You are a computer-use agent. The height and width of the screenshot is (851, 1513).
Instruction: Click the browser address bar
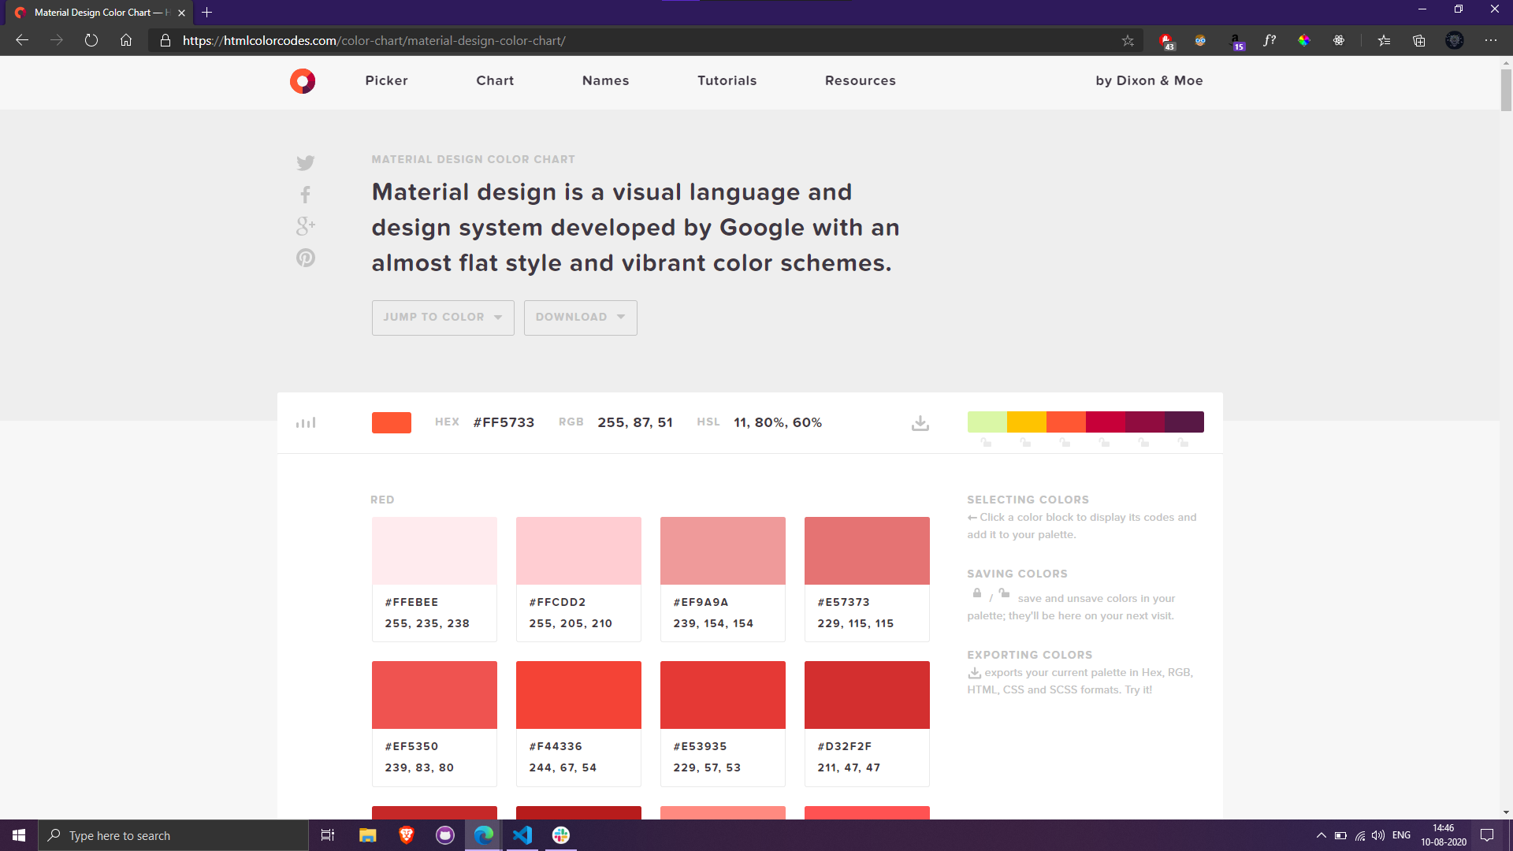tap(552, 40)
